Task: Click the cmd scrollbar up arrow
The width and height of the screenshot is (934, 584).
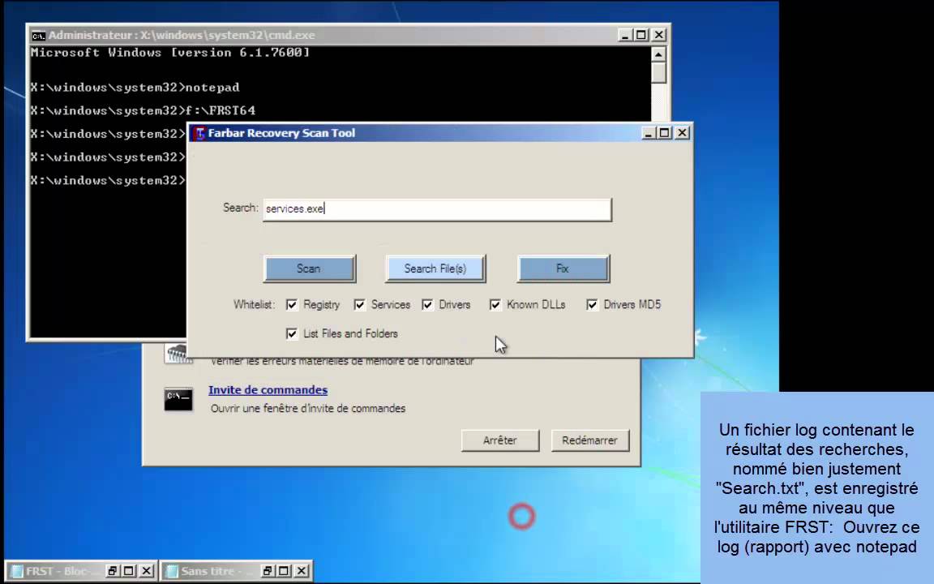Action: 658,55
